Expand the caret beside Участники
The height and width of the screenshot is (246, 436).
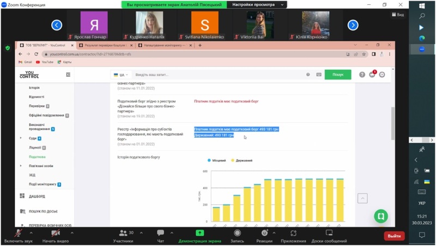(x=141, y=233)
